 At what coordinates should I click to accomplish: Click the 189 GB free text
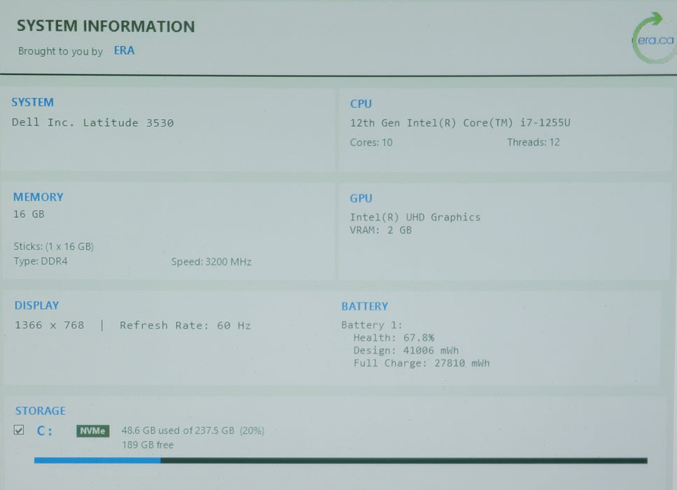[147, 445]
